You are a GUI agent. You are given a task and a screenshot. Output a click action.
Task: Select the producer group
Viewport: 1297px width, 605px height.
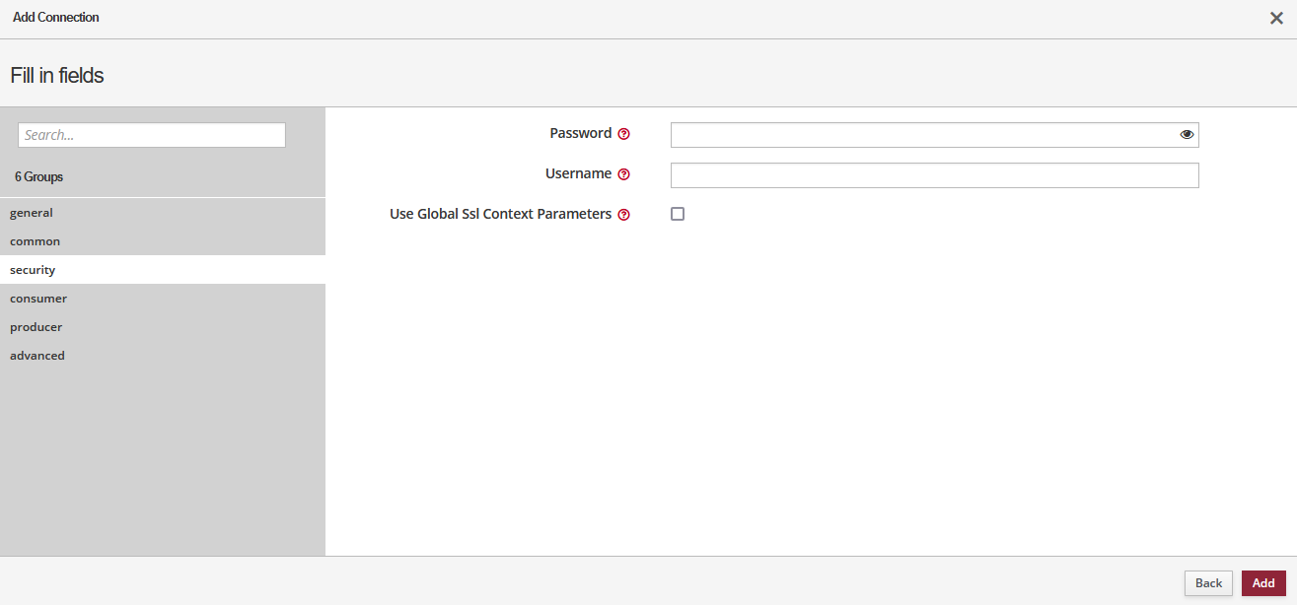[x=36, y=327]
